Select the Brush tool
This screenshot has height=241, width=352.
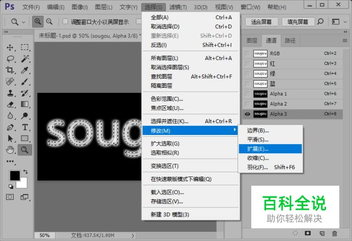25,82
